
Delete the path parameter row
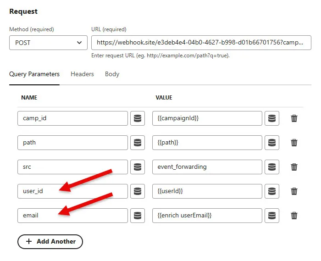click(x=294, y=143)
